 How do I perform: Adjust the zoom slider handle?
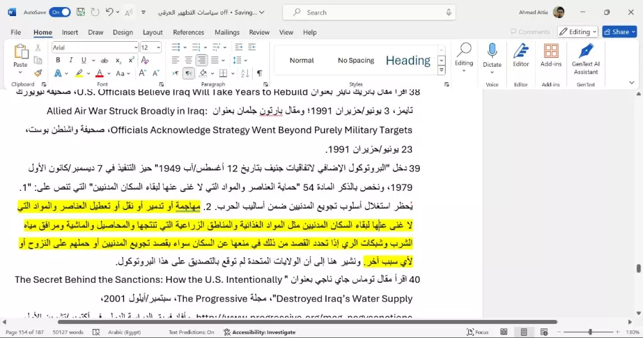click(590, 332)
